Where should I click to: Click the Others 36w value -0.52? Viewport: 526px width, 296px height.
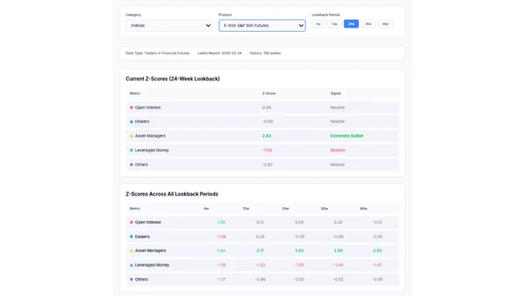click(338, 279)
